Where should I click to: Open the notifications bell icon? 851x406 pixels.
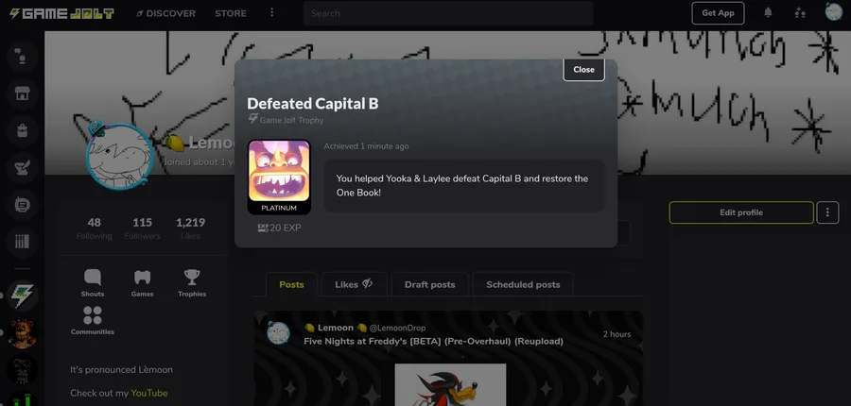768,12
